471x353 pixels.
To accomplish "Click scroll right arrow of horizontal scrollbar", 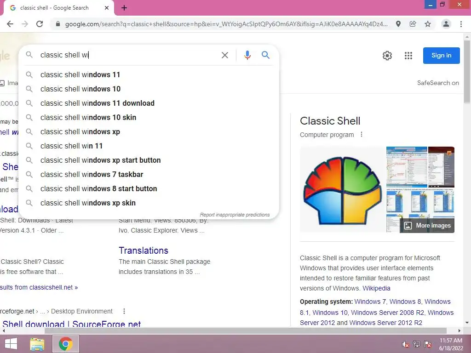I will (x=460, y=331).
